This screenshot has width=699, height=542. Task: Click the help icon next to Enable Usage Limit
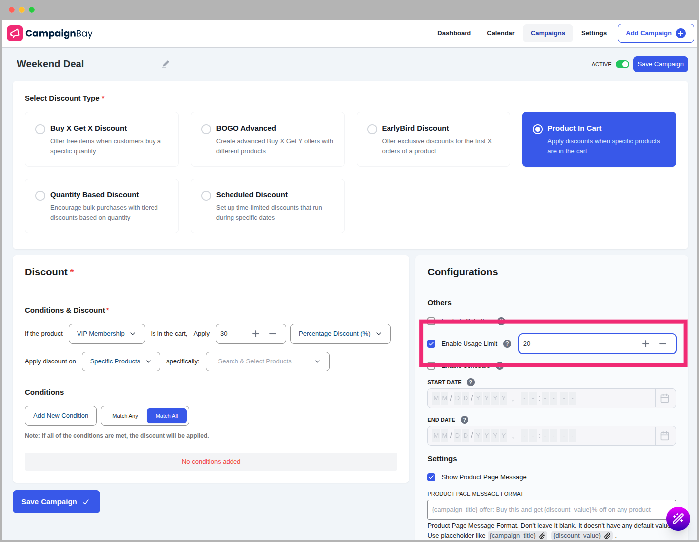tap(507, 344)
